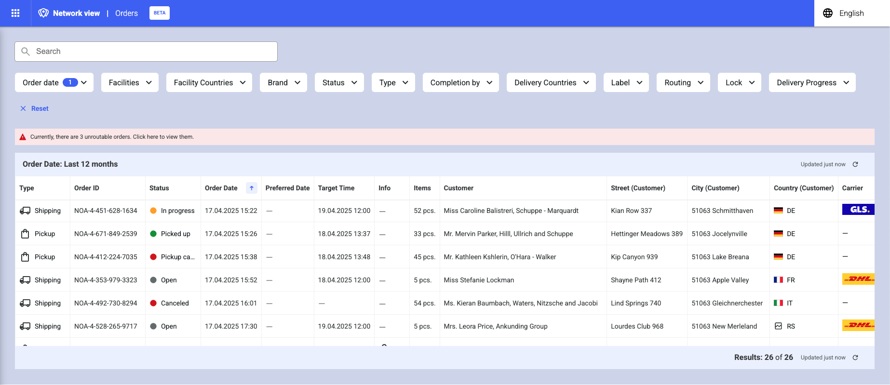Click the red warning triangle icon
This screenshot has height=385, width=890.
tap(23, 137)
